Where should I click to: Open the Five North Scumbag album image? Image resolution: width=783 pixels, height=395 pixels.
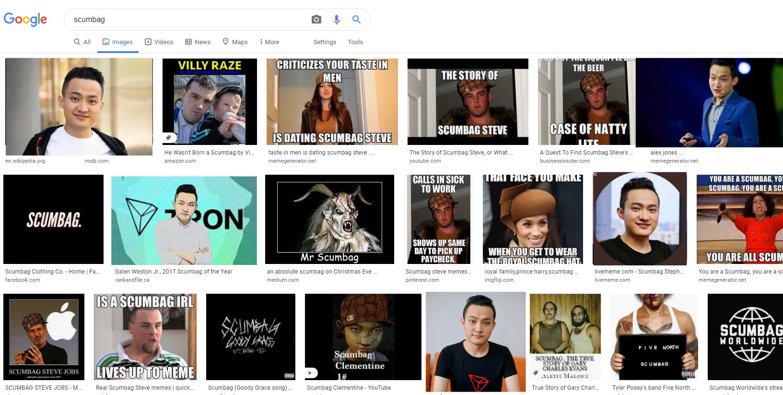pyautogui.click(x=654, y=337)
